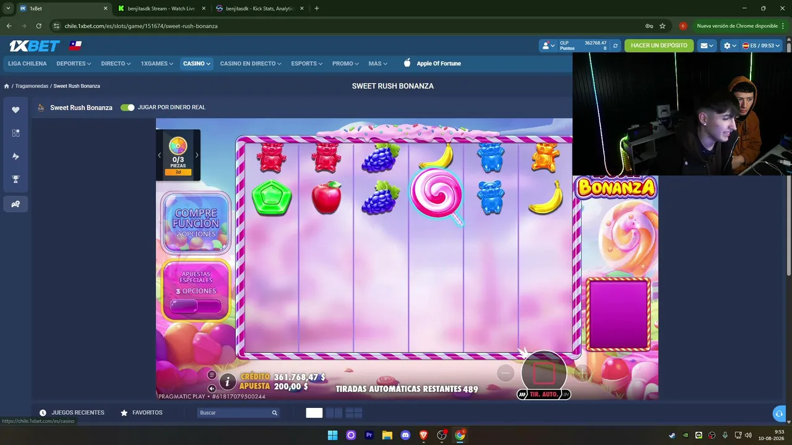Viewport: 792px width, 445px height.
Task: Go to the home breadcrumb icon
Action: coord(6,86)
